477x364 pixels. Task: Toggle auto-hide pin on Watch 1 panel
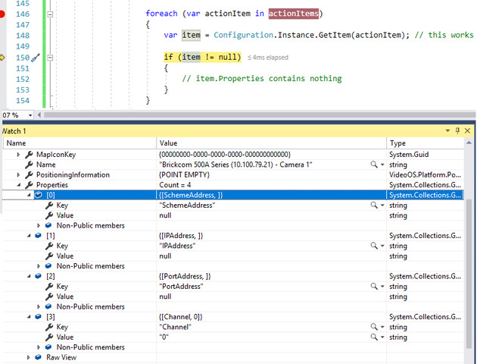point(458,131)
